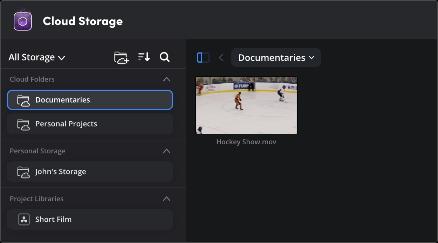Click the Personal Projects folder cloud icon
Image resolution: width=438 pixels, height=243 pixels.
(24, 124)
